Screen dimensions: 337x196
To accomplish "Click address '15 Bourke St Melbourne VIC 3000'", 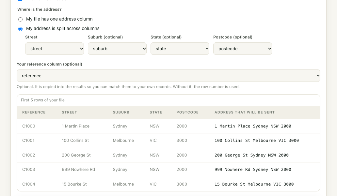I will (254, 184).
